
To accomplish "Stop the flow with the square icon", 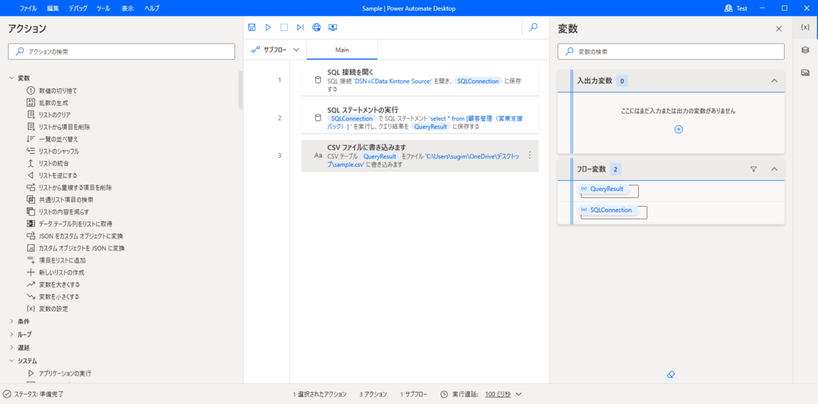I will click(284, 27).
